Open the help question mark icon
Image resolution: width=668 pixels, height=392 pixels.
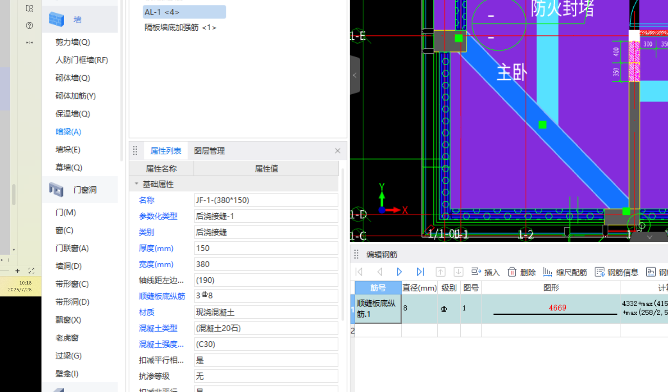(x=29, y=26)
